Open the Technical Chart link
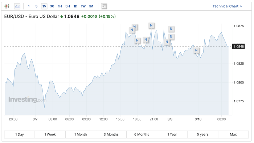The image size is (254, 143). click(227, 6)
